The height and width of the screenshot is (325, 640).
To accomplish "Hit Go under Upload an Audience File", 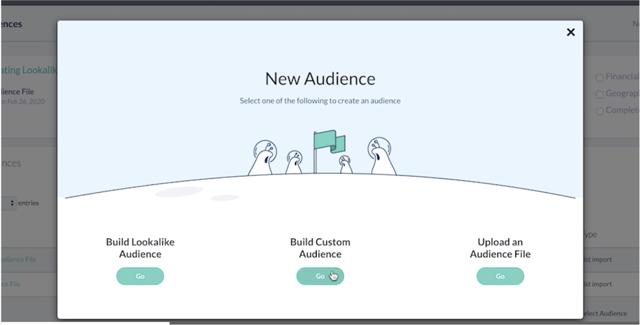I will point(500,276).
